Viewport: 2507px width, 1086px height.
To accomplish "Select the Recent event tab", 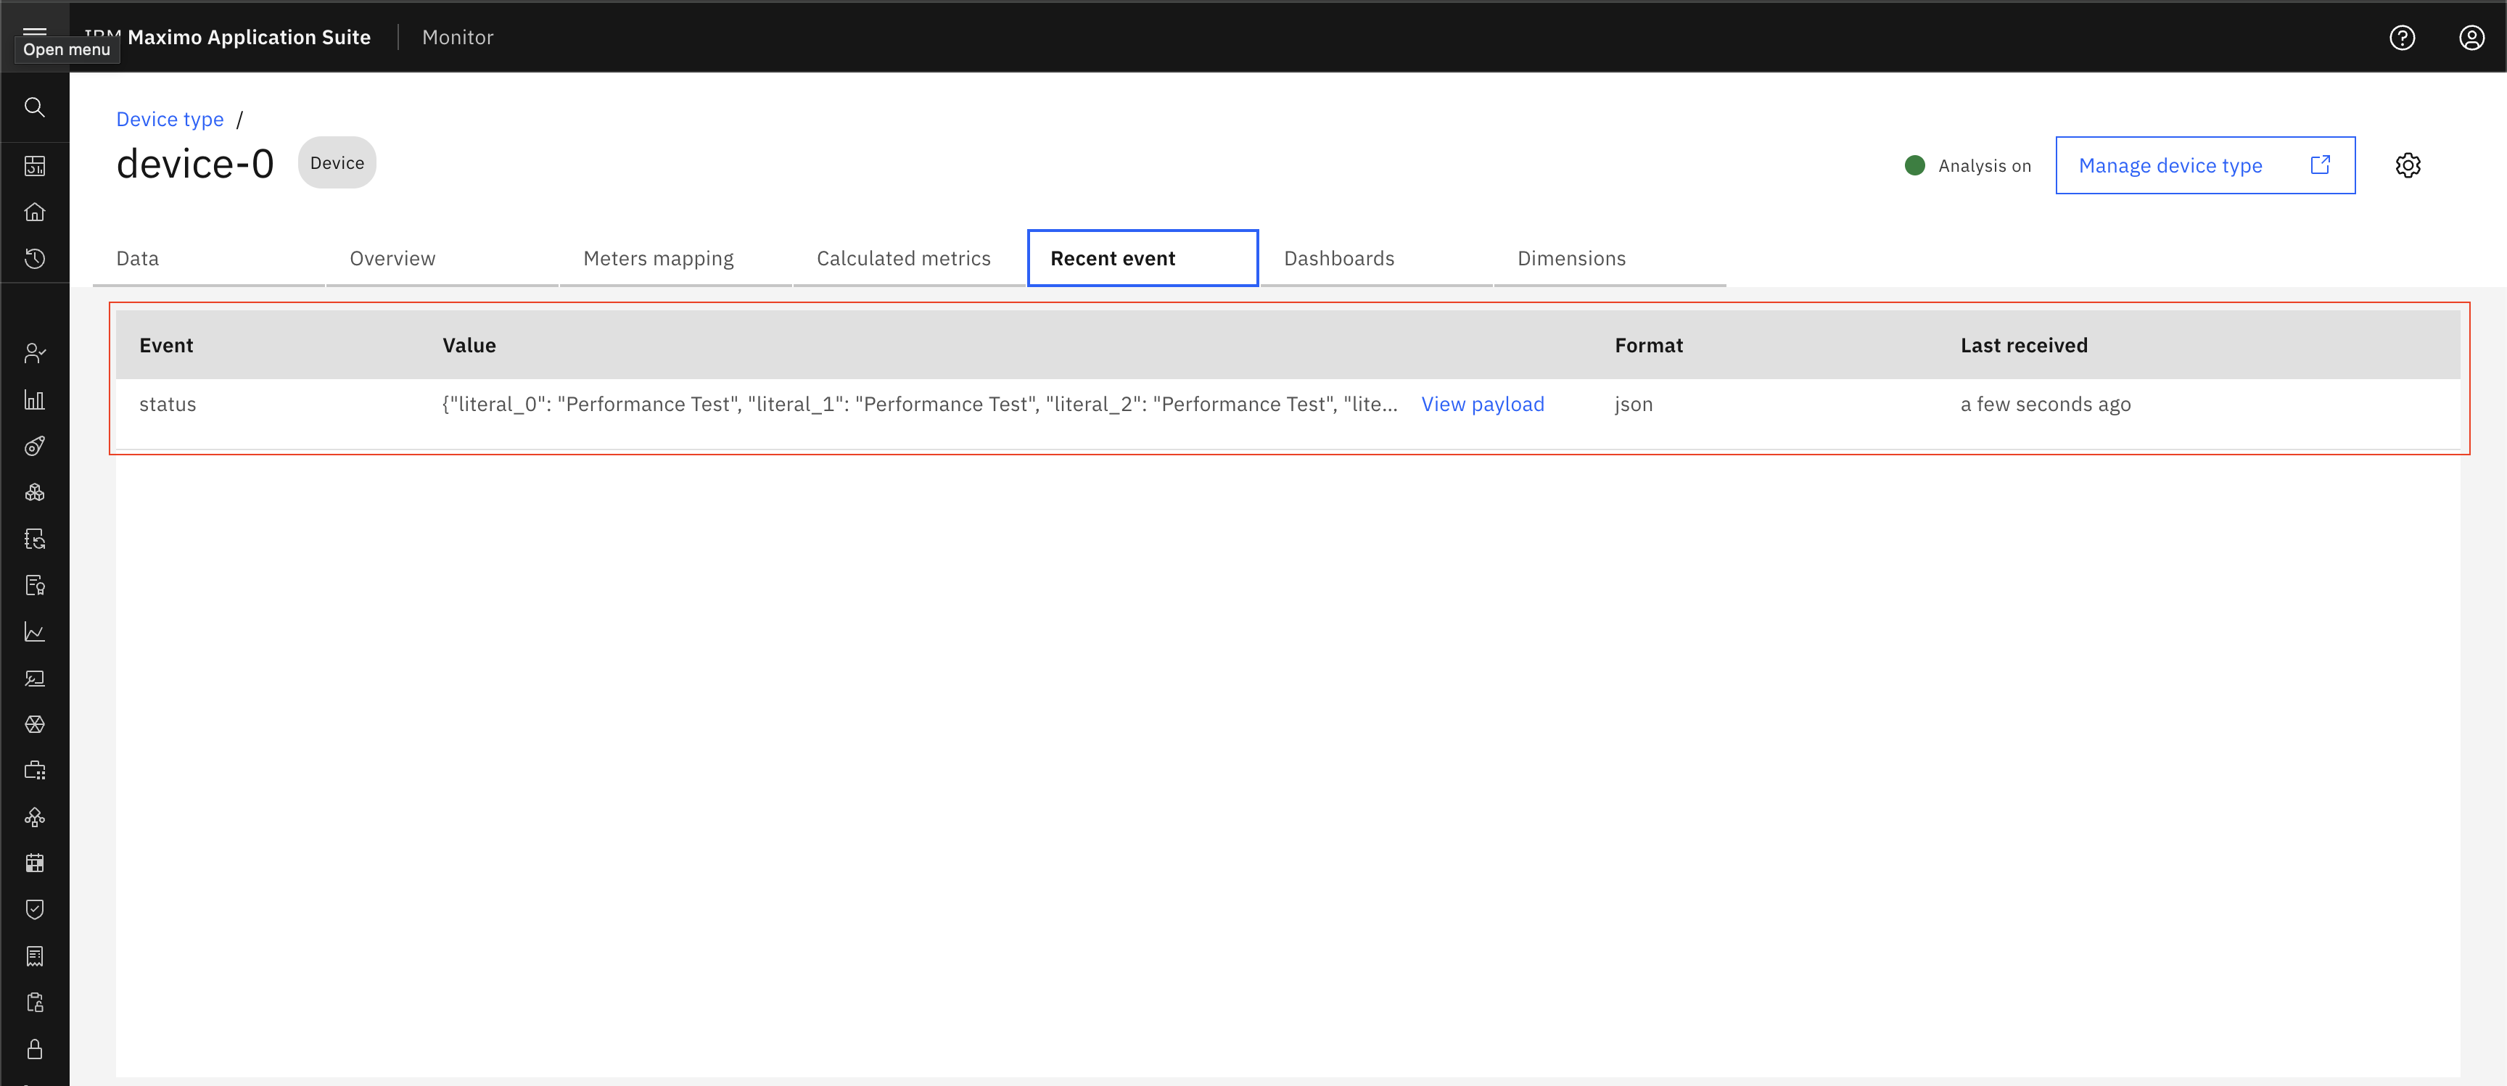I will coord(1143,259).
